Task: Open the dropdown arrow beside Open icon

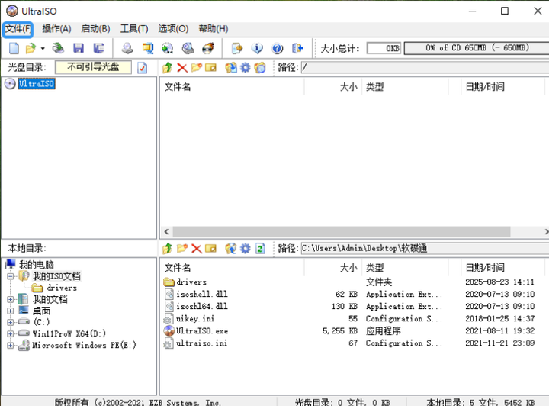Action: pyautogui.click(x=43, y=48)
